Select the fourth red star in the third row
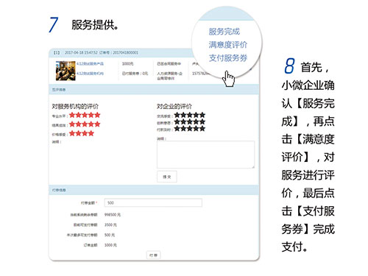Image resolution: width=368 pixels, height=276 pixels. (91, 133)
